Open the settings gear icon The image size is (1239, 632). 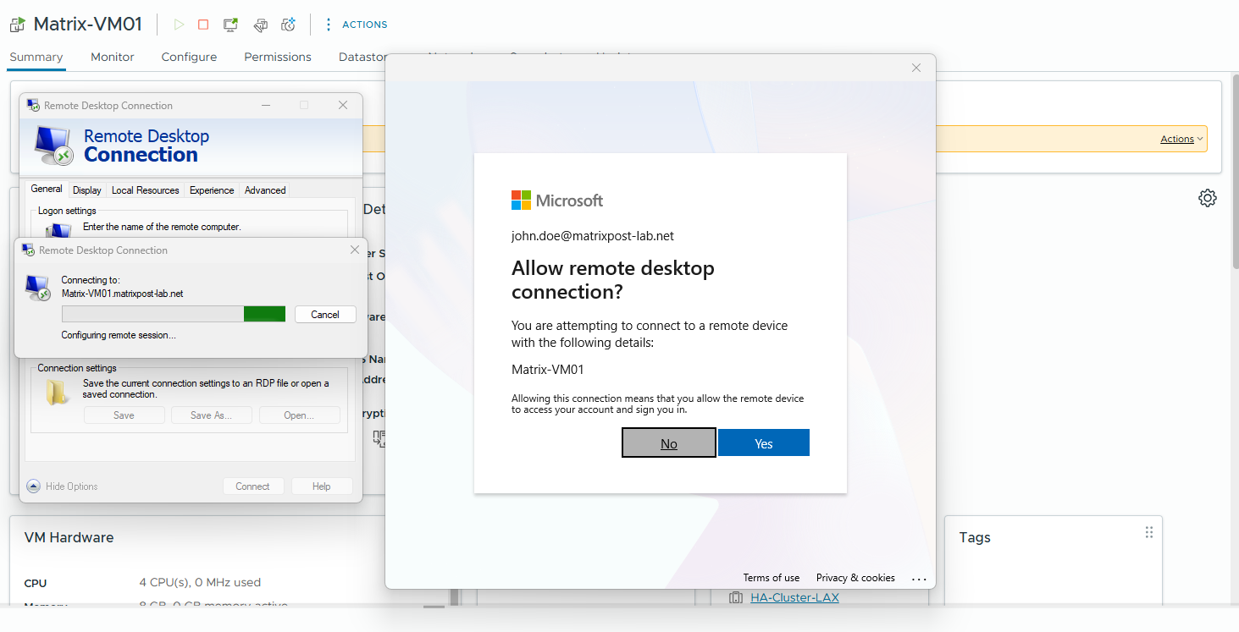coord(1208,198)
